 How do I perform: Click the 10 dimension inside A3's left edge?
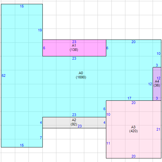tap(108, 114)
